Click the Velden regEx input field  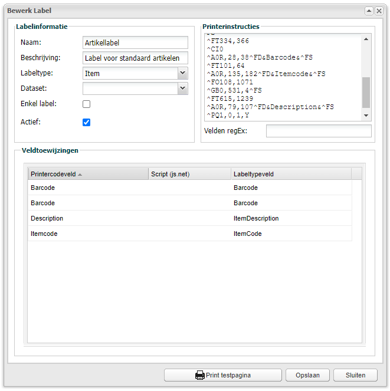point(319,131)
